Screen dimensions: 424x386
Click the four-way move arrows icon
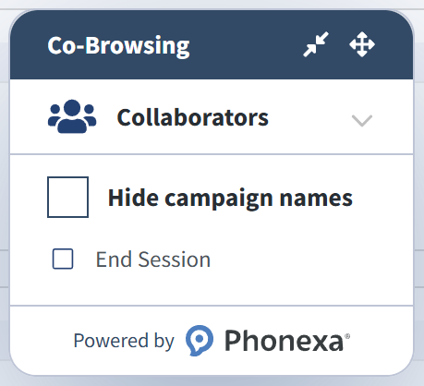[362, 44]
